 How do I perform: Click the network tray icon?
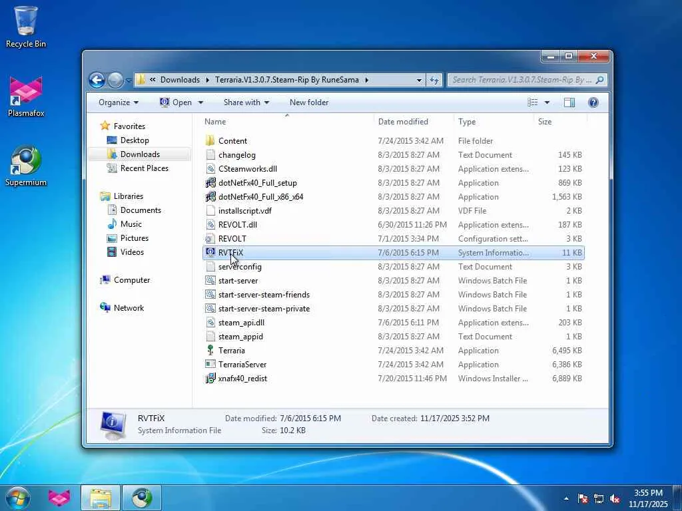[x=599, y=498]
